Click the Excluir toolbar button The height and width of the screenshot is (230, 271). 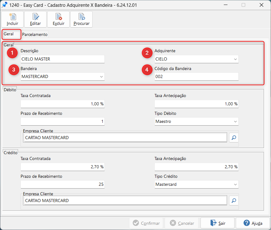[x=59, y=19]
